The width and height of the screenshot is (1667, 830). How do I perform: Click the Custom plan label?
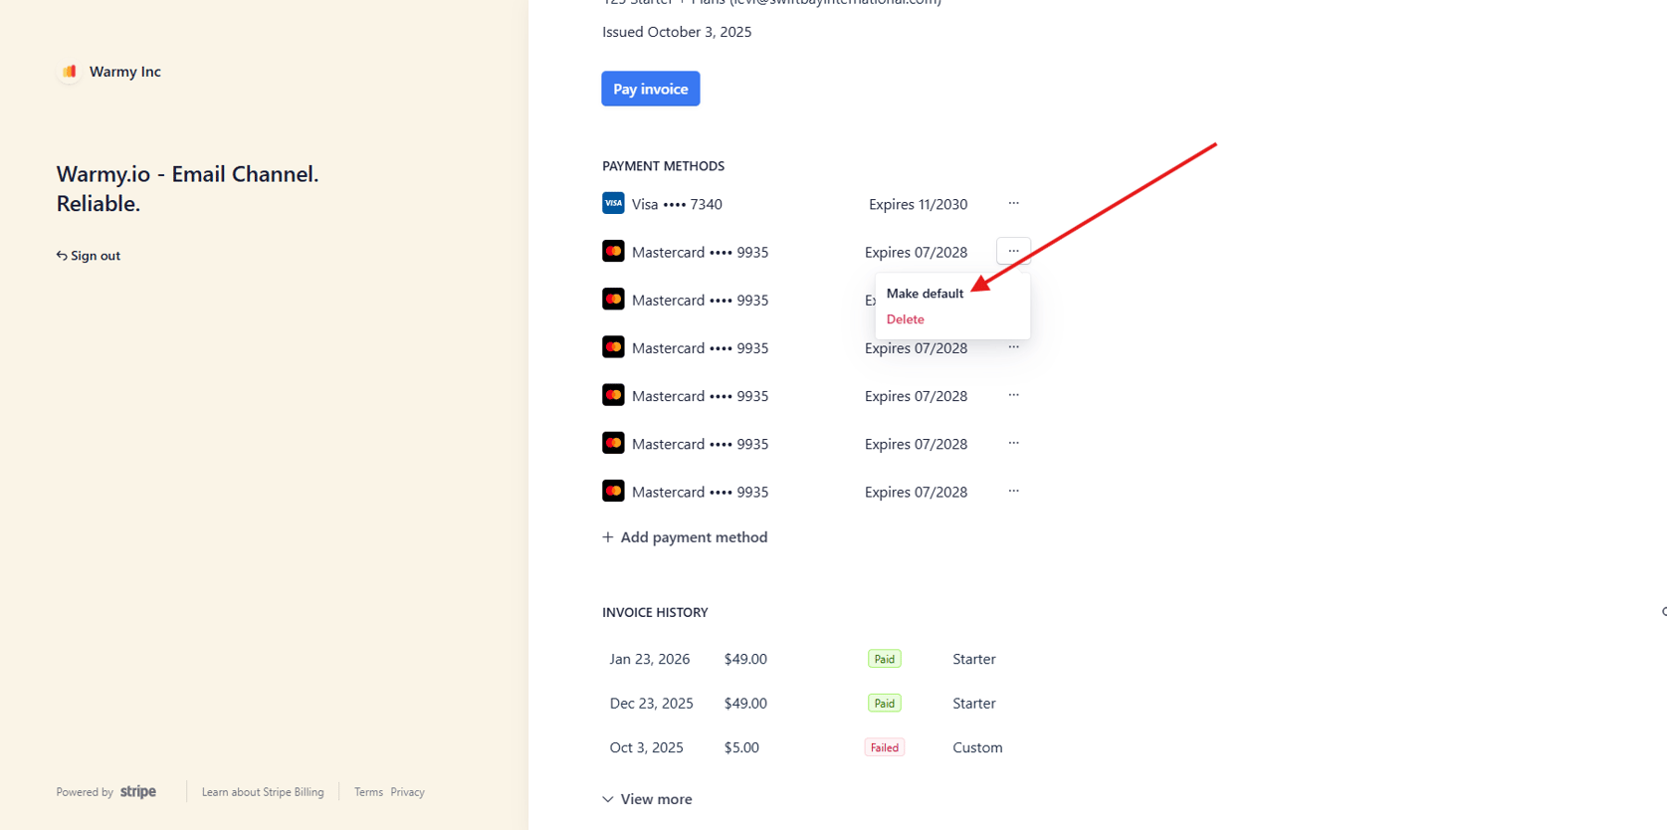[977, 747]
